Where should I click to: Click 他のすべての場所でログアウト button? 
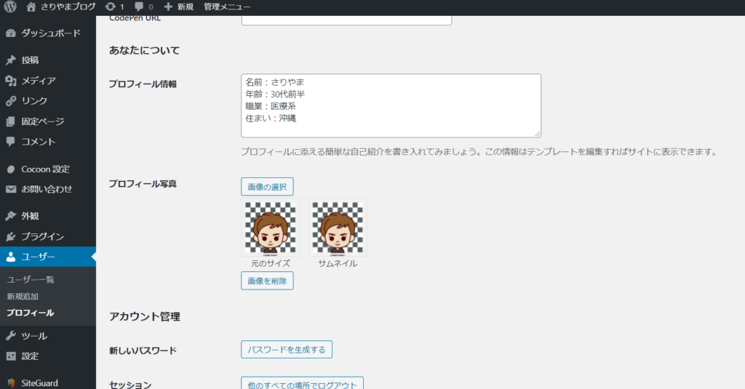(302, 384)
